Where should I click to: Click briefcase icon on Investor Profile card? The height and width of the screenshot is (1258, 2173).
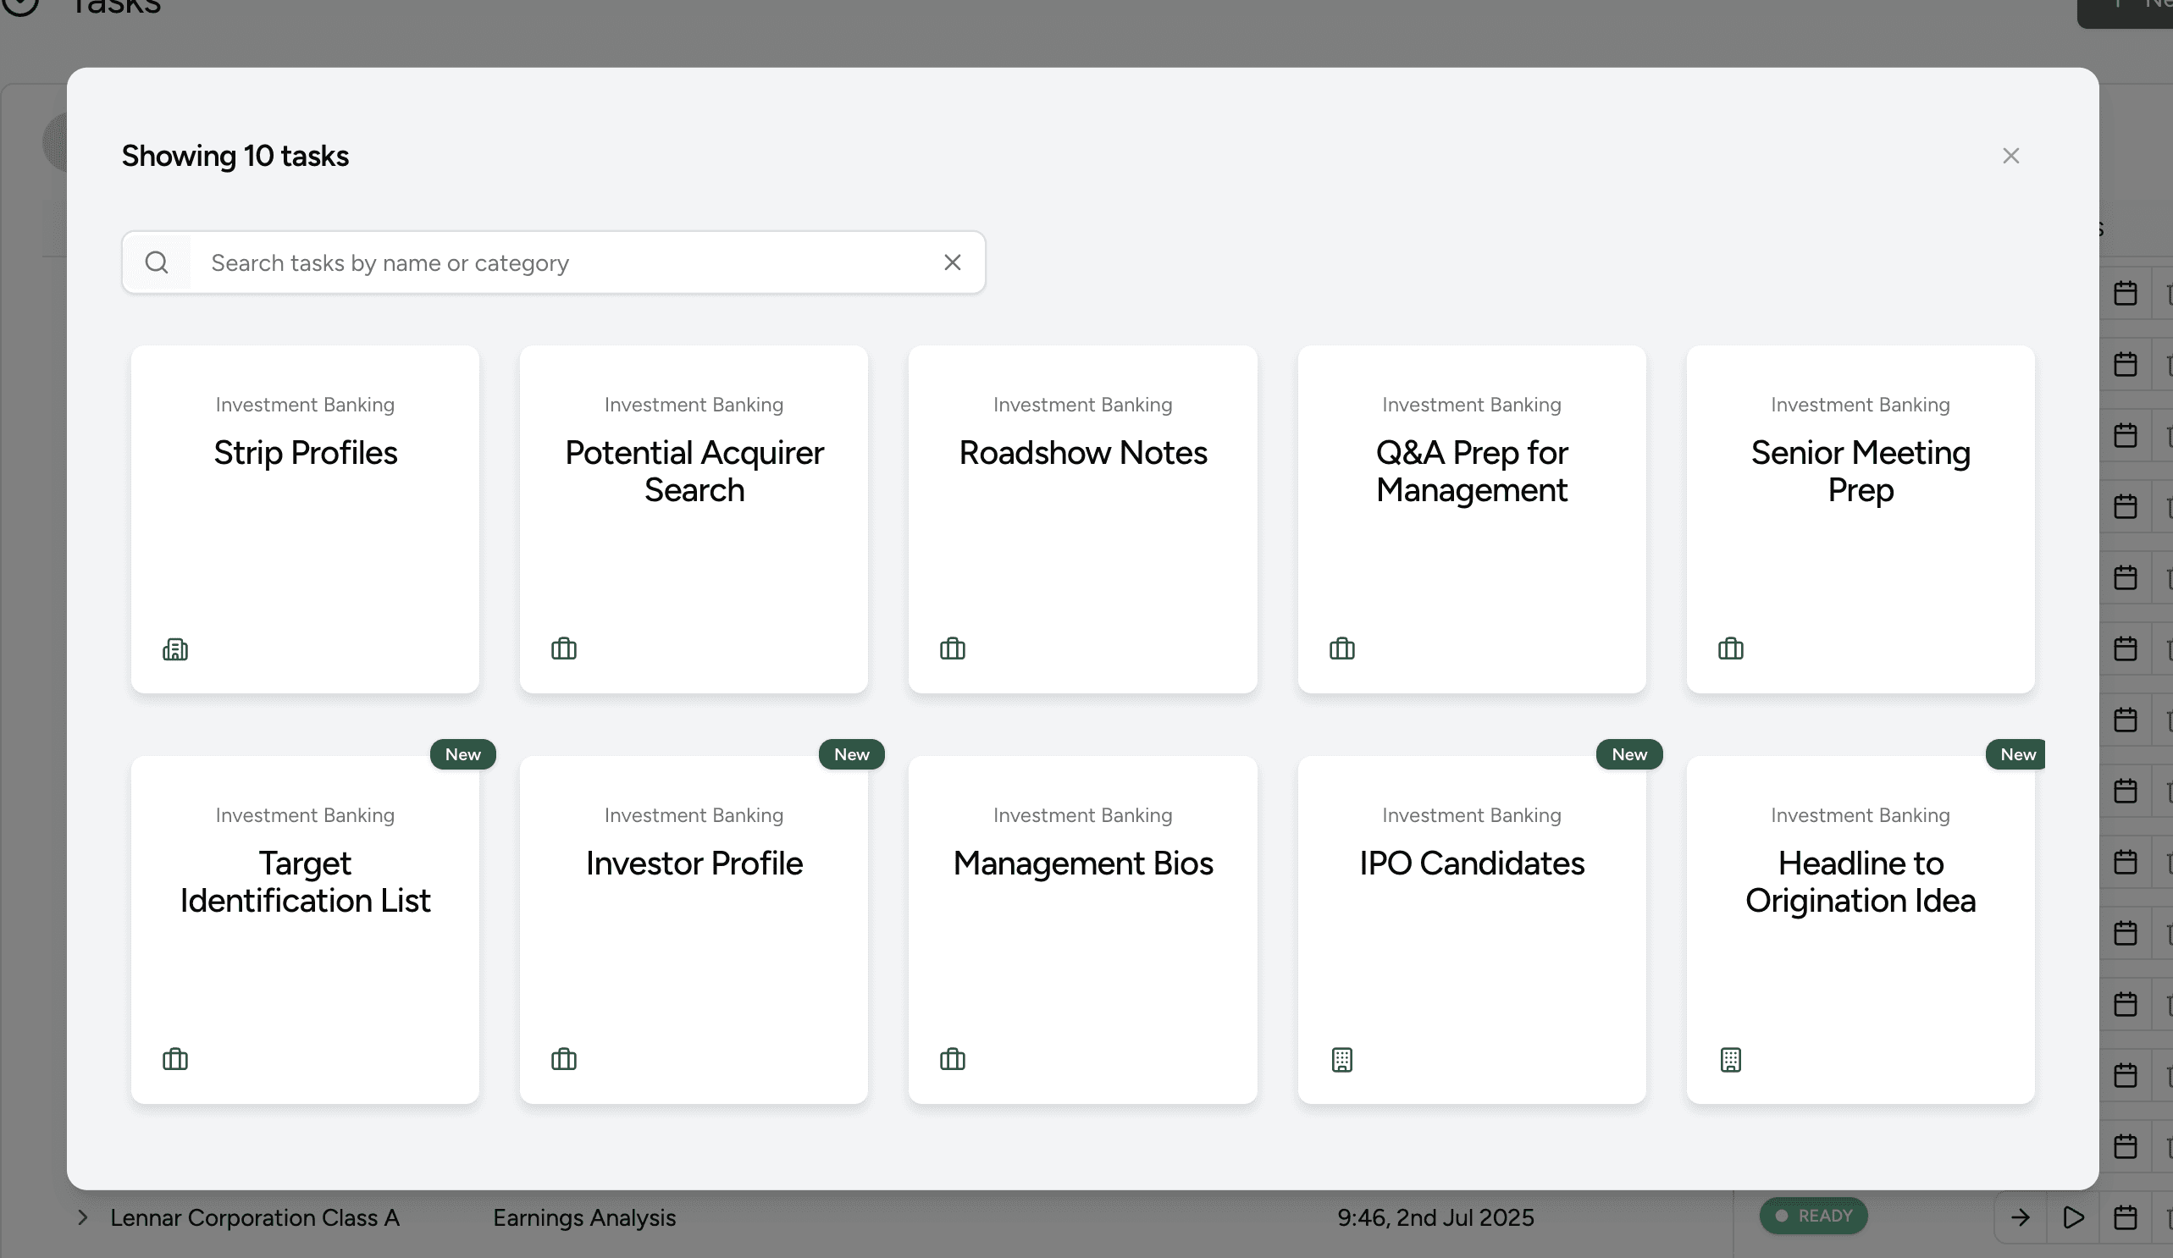click(563, 1059)
